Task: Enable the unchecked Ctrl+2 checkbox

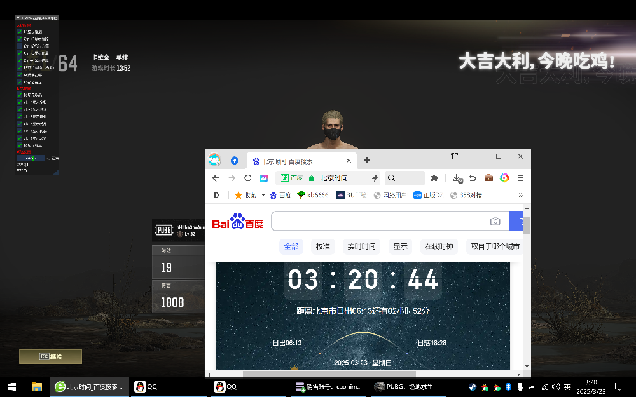Action: [x=20, y=46]
